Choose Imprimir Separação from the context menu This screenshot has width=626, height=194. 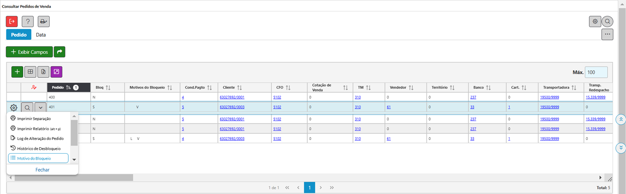click(x=33, y=119)
